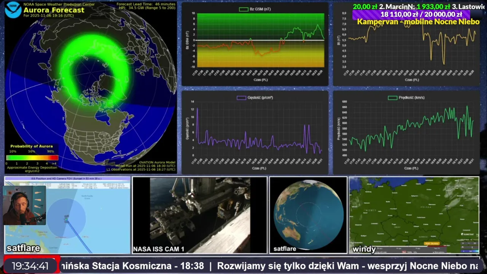Click the Aurora Forecast title
The height and width of the screenshot is (274, 487).
54,10
